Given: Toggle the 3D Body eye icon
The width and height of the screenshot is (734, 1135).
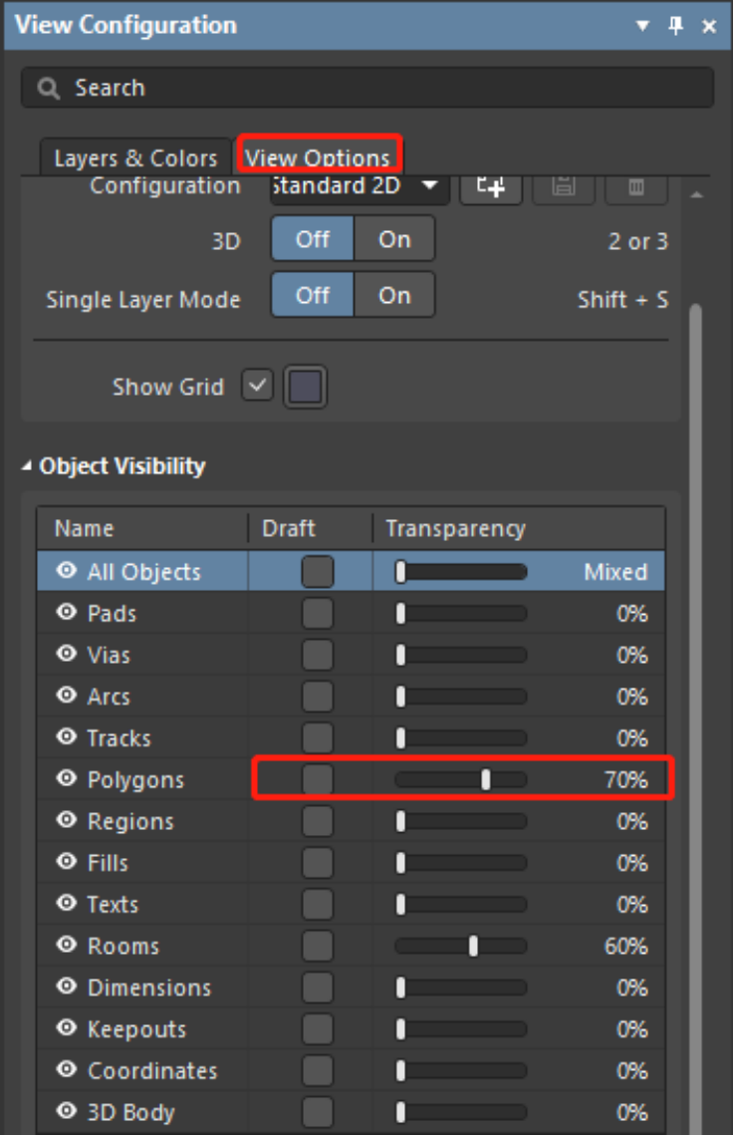Looking at the screenshot, I should (x=67, y=1112).
